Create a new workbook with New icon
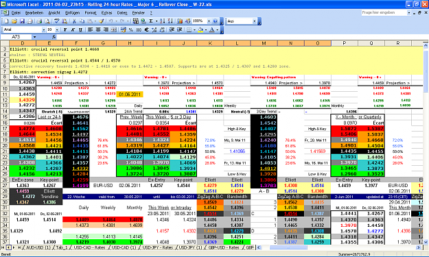The width and height of the screenshot is (429, 257). coord(6,21)
